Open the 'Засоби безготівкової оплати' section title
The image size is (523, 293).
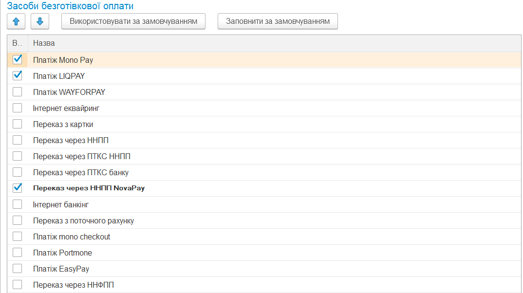tap(70, 6)
